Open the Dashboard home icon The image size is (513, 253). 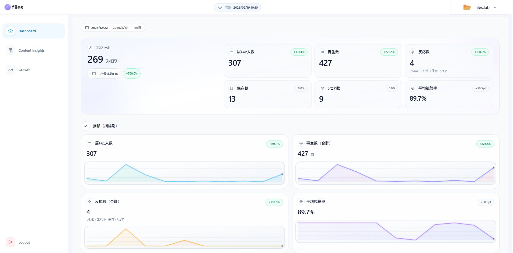[11, 31]
